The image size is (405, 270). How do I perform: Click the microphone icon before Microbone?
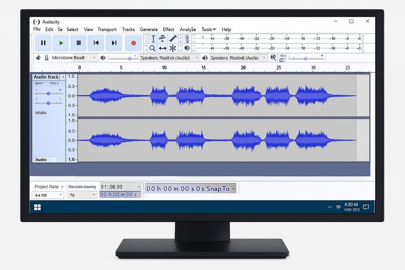click(x=47, y=57)
